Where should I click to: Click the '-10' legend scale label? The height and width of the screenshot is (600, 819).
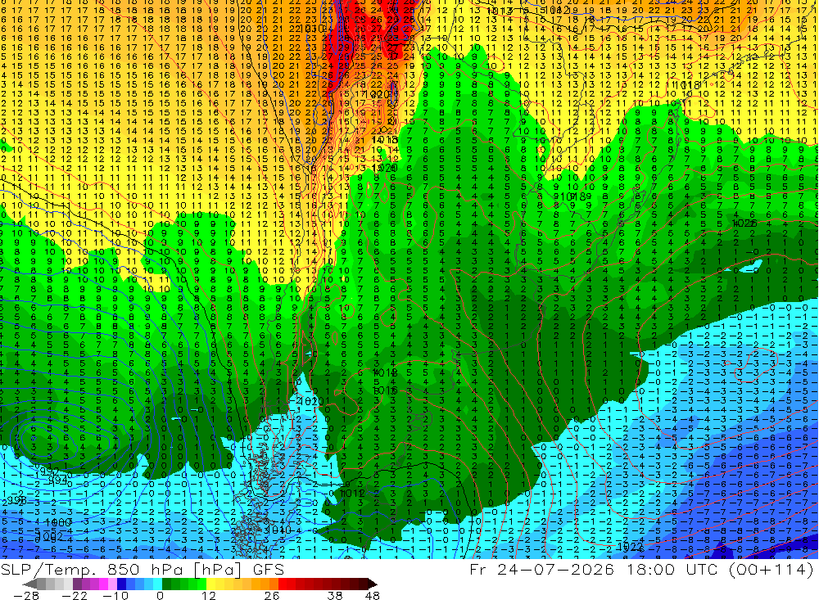[x=115, y=596]
